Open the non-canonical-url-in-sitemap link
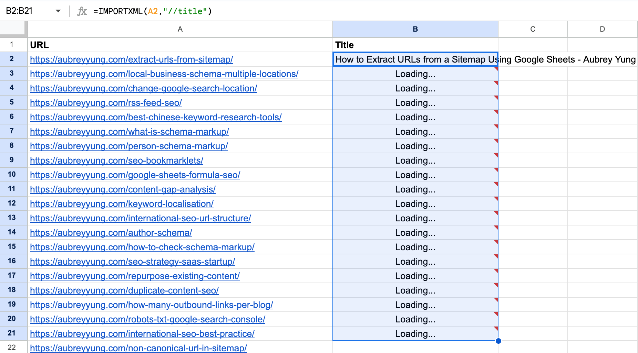The height and width of the screenshot is (353, 638). tap(138, 348)
